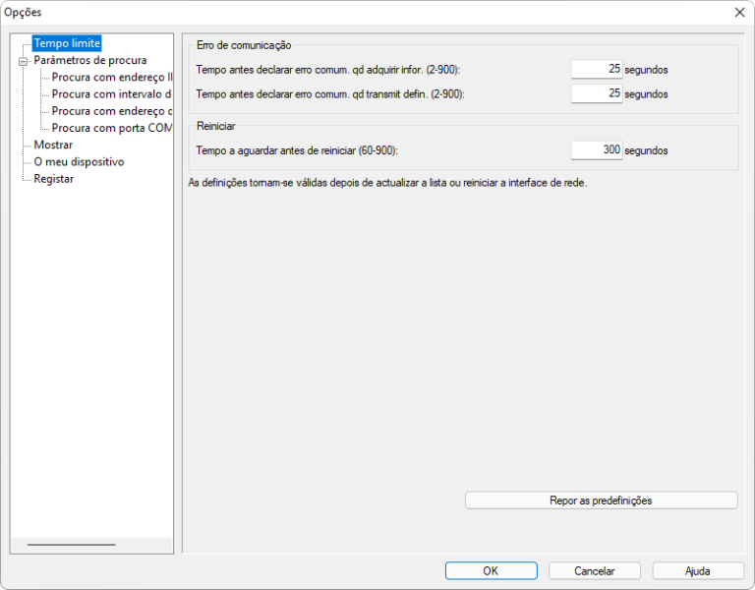Click the Cancelar button

(594, 570)
